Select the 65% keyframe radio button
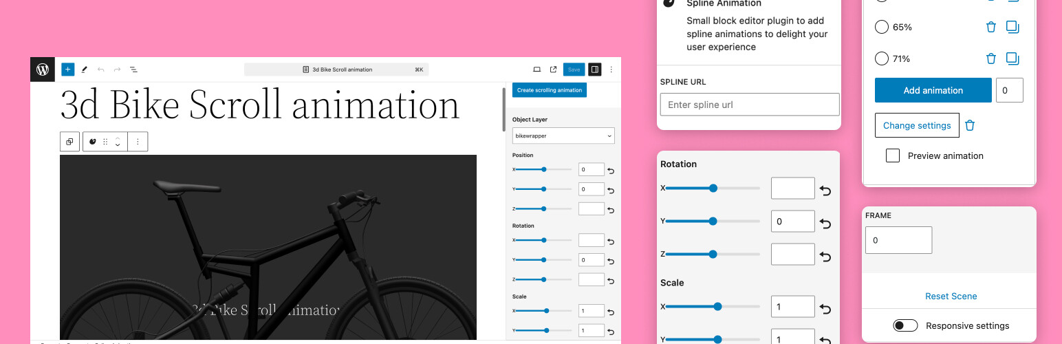Screen dimensions: 1062x344 click(x=881, y=27)
